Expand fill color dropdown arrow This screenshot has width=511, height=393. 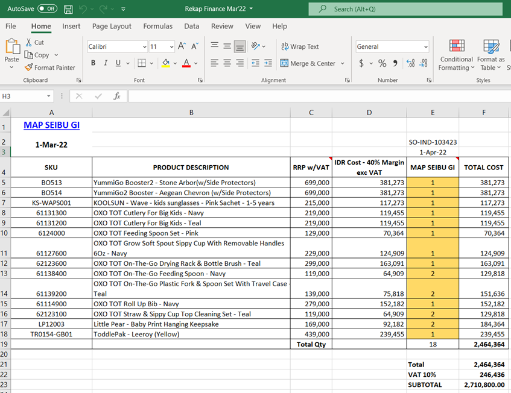(175, 63)
